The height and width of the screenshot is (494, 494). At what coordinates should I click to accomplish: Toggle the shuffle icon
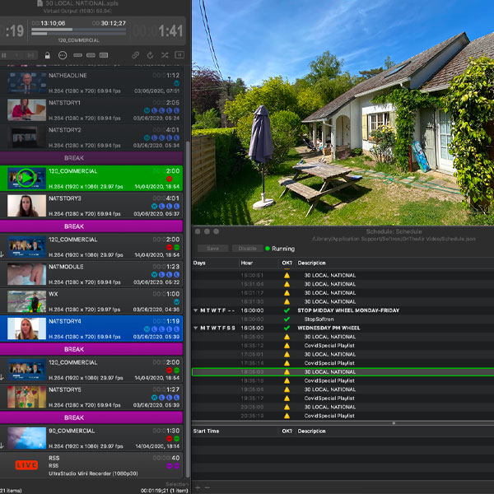[x=165, y=55]
